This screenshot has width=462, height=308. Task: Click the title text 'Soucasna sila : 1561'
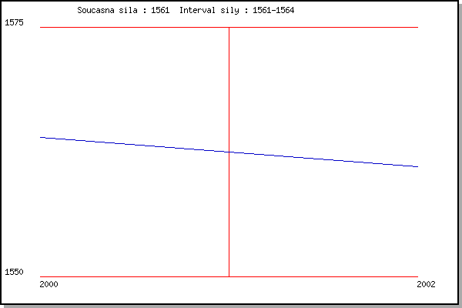(x=123, y=10)
